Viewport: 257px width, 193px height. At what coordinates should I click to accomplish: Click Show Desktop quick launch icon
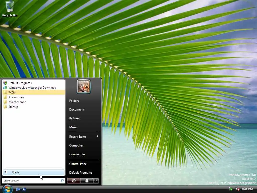18,189
